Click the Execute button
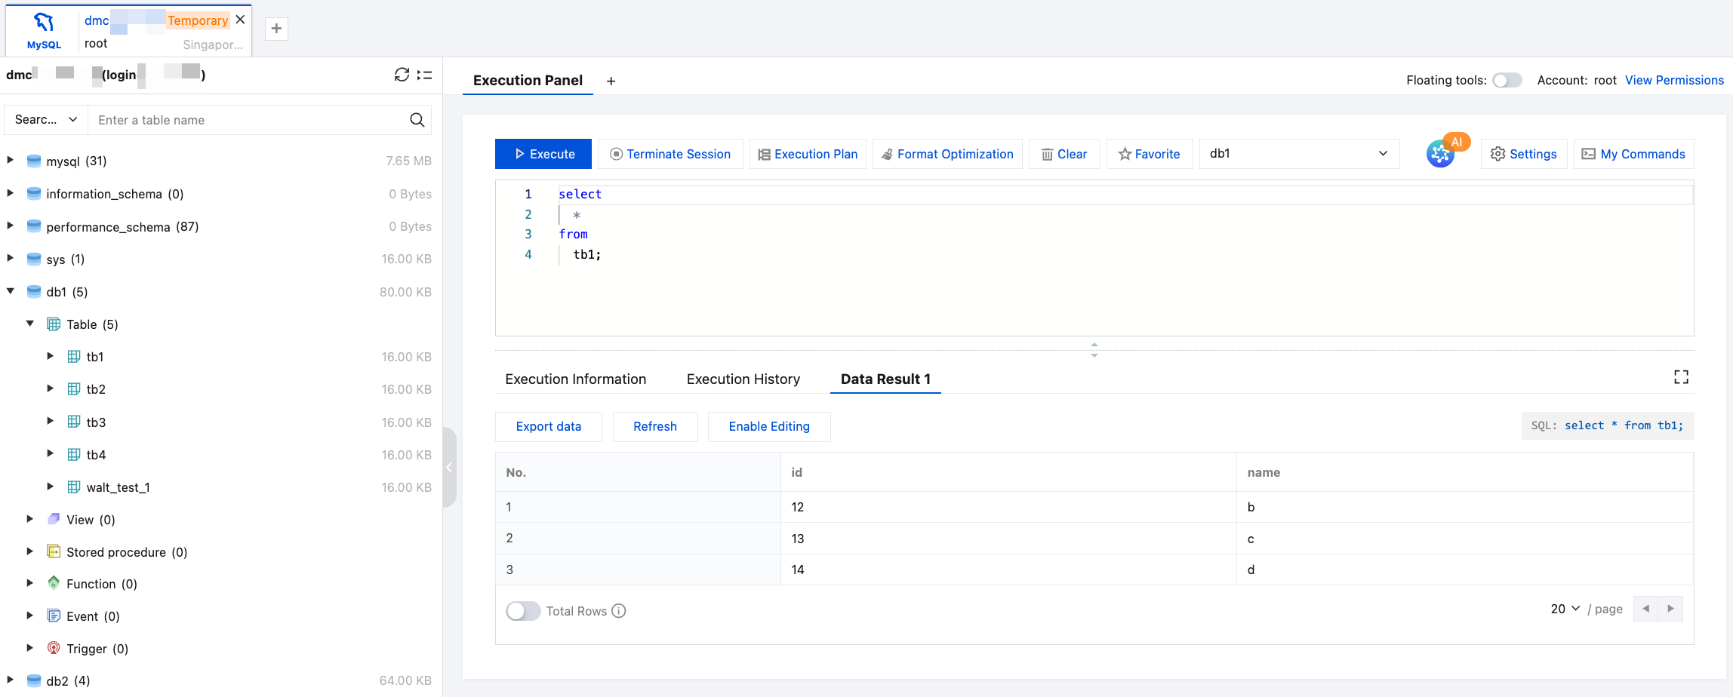 click(543, 154)
